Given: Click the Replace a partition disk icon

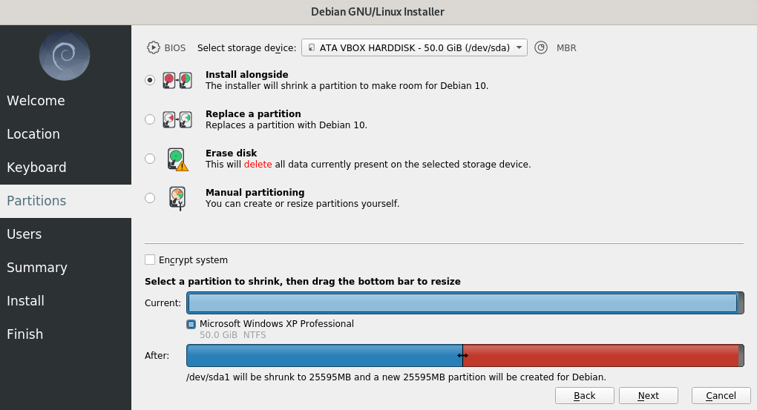Looking at the screenshot, I should [x=177, y=119].
